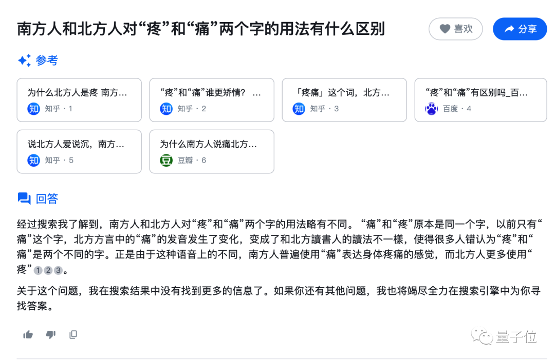Click the heart icon inside the 喜欢 button

(445, 29)
